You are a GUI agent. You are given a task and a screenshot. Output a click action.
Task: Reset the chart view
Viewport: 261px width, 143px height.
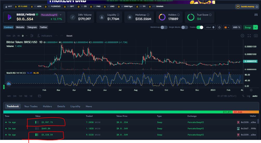(x=69, y=36)
